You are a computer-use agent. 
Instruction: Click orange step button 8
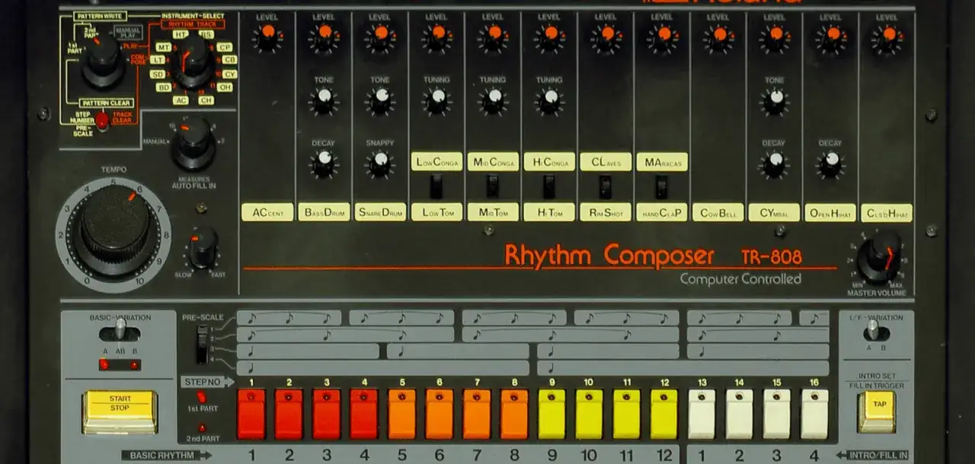[x=514, y=415]
